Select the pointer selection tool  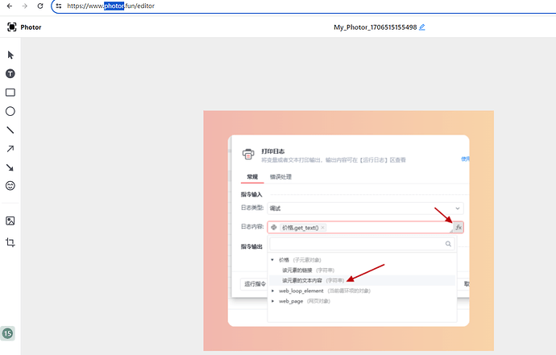[10, 55]
